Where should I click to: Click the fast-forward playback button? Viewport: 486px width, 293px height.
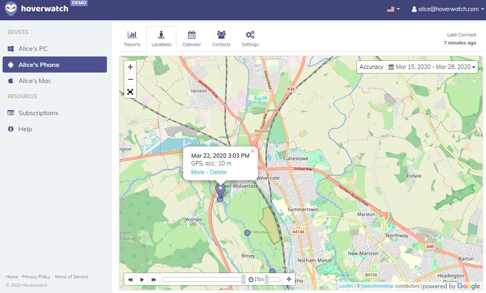click(x=154, y=279)
